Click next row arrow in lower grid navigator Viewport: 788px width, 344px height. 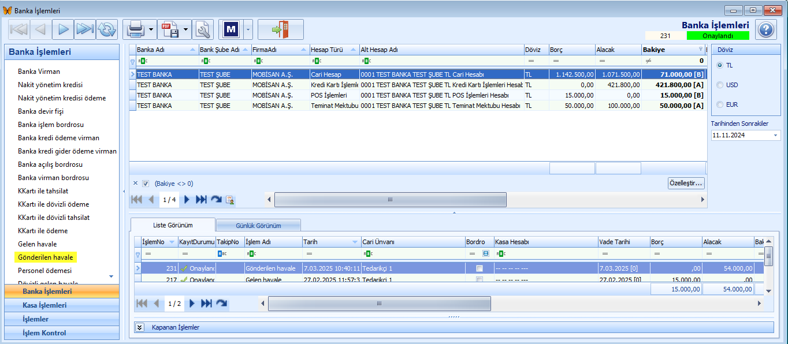[192, 303]
